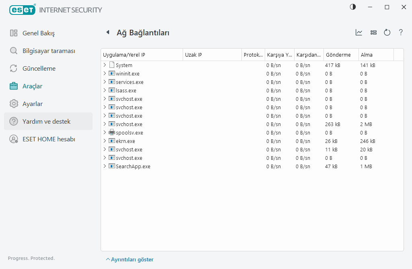Viewport: 412px width, 269px height.
Task: Expand the System process row
Action: click(x=105, y=65)
